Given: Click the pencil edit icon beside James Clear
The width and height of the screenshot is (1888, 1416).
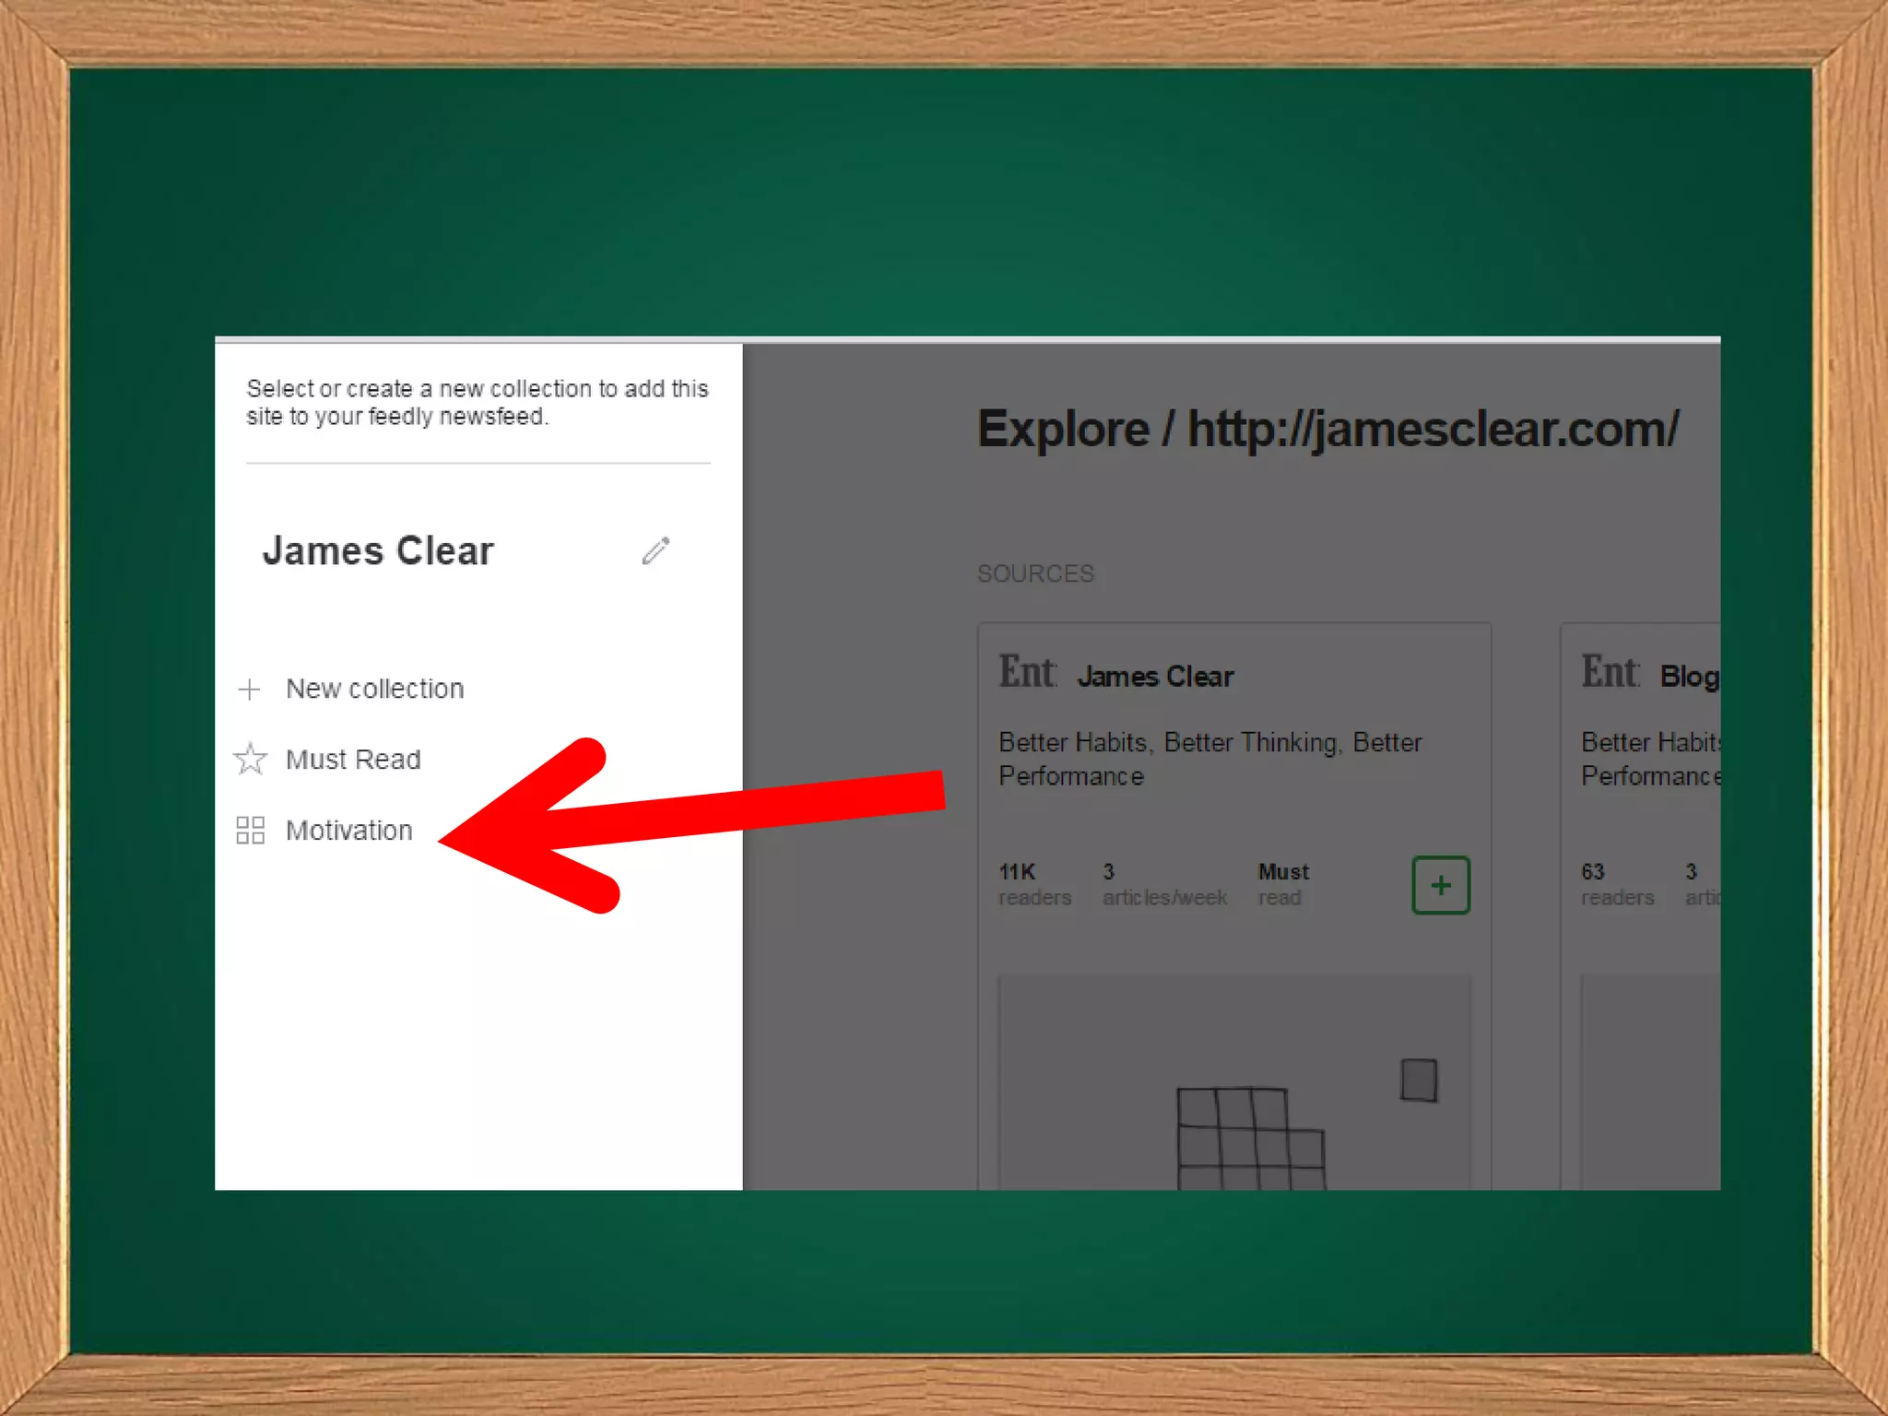Looking at the screenshot, I should 655,550.
